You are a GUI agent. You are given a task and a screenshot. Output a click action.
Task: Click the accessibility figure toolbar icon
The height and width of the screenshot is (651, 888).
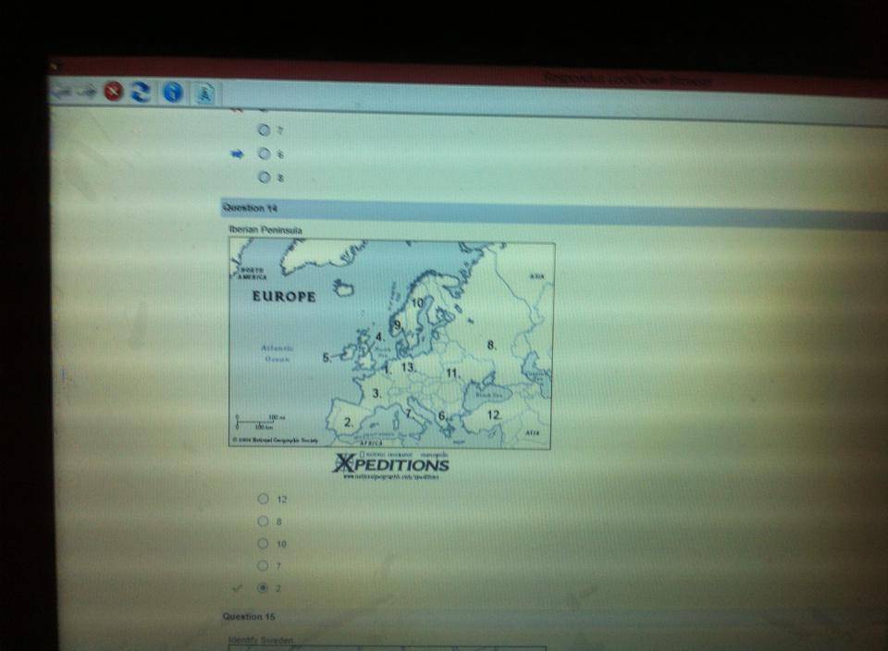204,92
